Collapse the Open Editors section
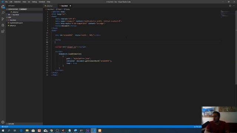This screenshot has width=237, height=133. click(x=24, y=9)
